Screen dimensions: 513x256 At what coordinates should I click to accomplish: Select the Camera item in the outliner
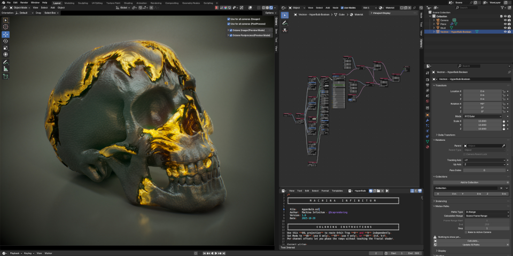445,20
